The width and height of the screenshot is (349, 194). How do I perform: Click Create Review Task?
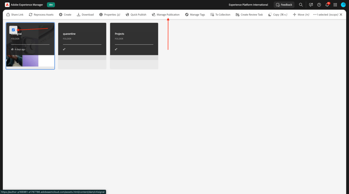coord(249,15)
